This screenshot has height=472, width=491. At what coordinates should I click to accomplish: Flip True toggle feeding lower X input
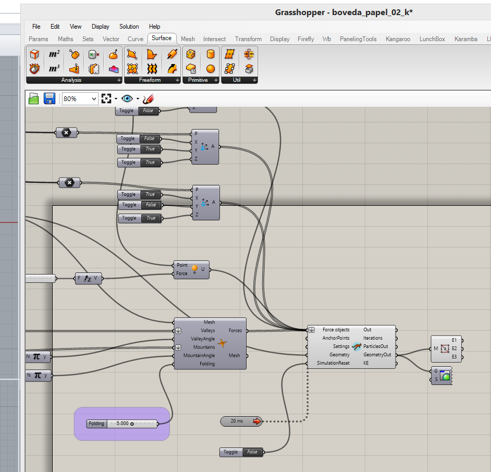click(150, 194)
